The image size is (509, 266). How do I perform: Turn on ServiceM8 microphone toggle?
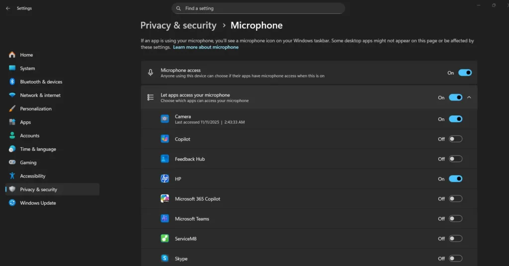tap(455, 238)
